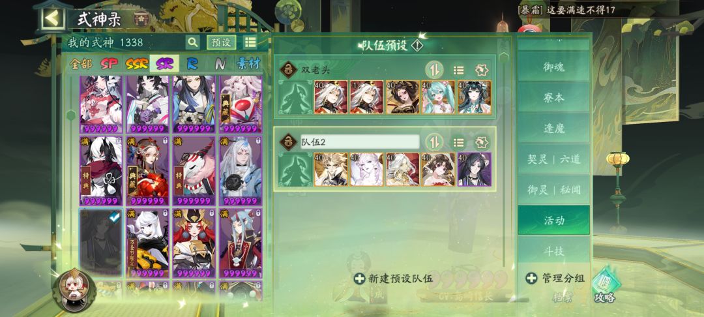Click 管理分组 button
The image size is (704, 317).
click(x=556, y=279)
